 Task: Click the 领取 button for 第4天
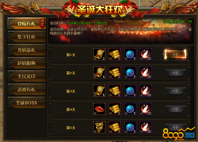point(175,109)
